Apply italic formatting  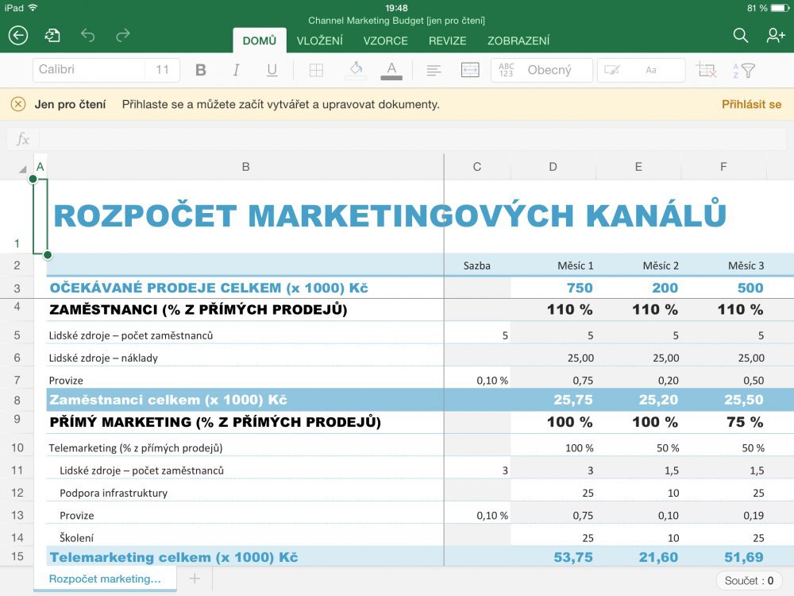pos(236,70)
